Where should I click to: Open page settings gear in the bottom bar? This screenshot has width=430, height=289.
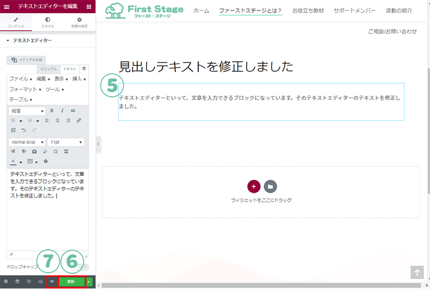pyautogui.click(x=6, y=282)
